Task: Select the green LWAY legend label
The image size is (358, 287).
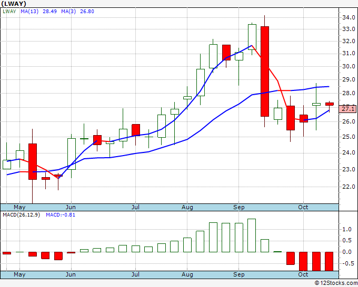Action: [x=9, y=12]
